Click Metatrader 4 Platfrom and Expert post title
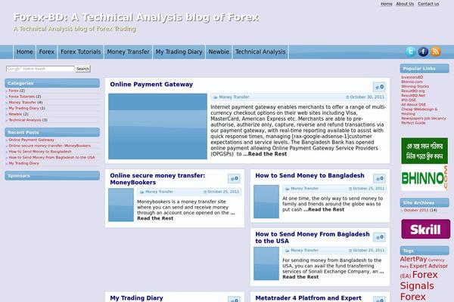This screenshot has height=302, width=454. tap(309, 298)
